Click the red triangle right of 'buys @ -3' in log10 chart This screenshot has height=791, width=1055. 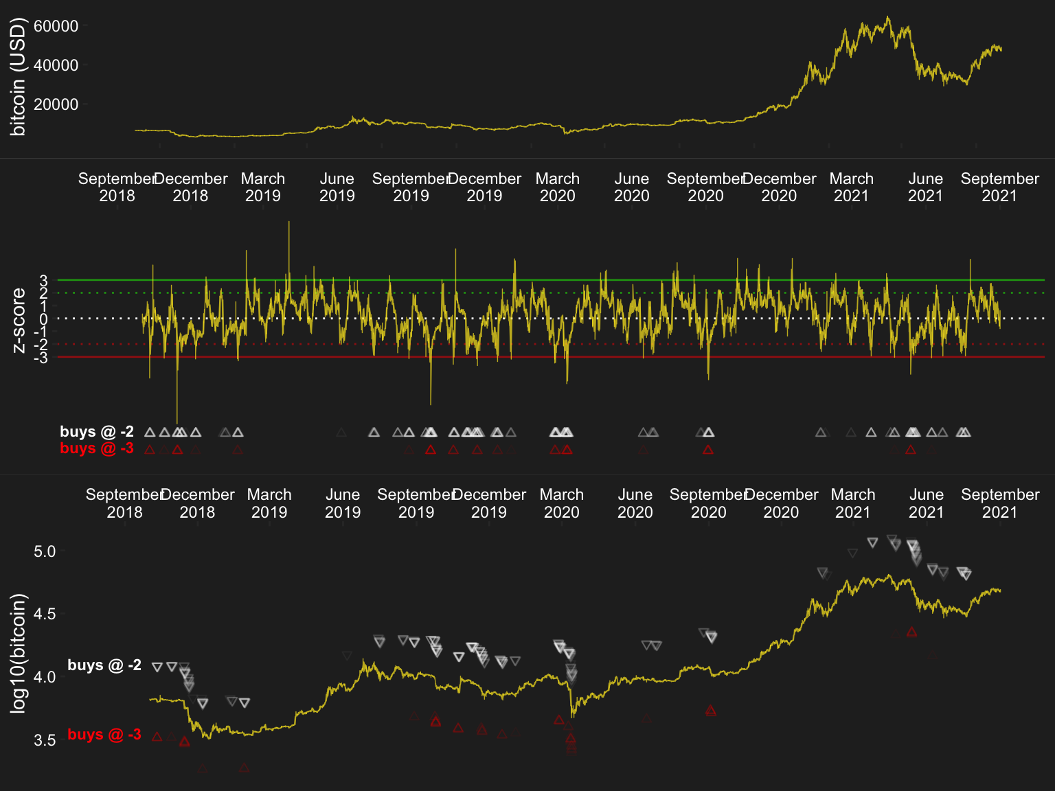pos(157,736)
